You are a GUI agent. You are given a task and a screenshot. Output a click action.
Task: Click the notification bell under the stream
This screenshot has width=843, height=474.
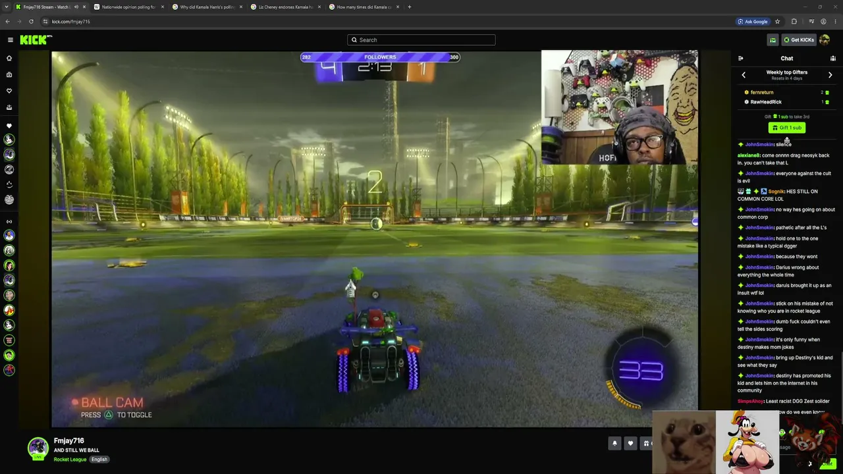pos(614,443)
